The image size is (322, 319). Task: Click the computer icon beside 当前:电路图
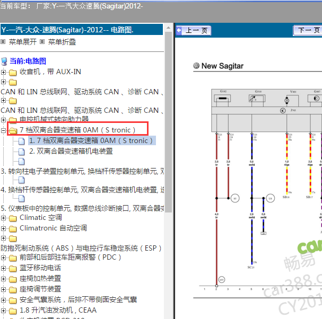(4, 61)
